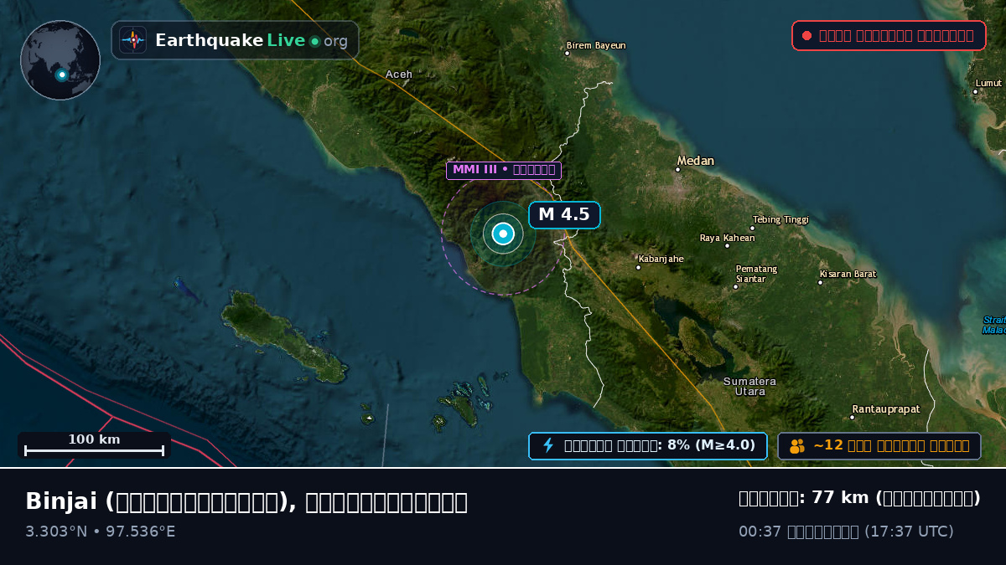Select the Kabanjahe city dot
Screen dimensions: 1006x565
point(638,267)
